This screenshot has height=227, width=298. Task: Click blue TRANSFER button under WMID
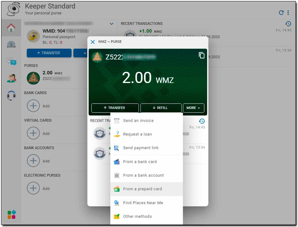pyautogui.click(x=49, y=53)
